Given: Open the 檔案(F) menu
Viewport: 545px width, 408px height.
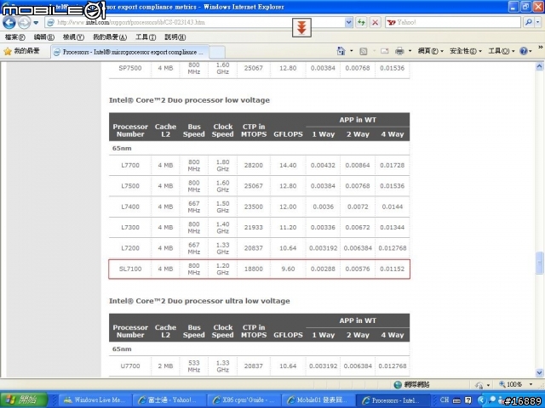Looking at the screenshot, I should [x=15, y=37].
